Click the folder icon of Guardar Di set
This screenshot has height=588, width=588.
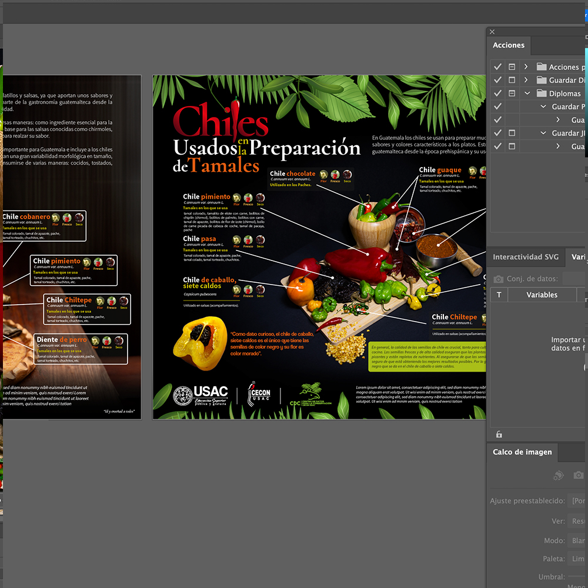(541, 80)
